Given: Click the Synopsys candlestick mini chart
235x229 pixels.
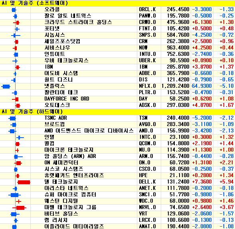Looking at the screenshot, I should tap(16, 36).
